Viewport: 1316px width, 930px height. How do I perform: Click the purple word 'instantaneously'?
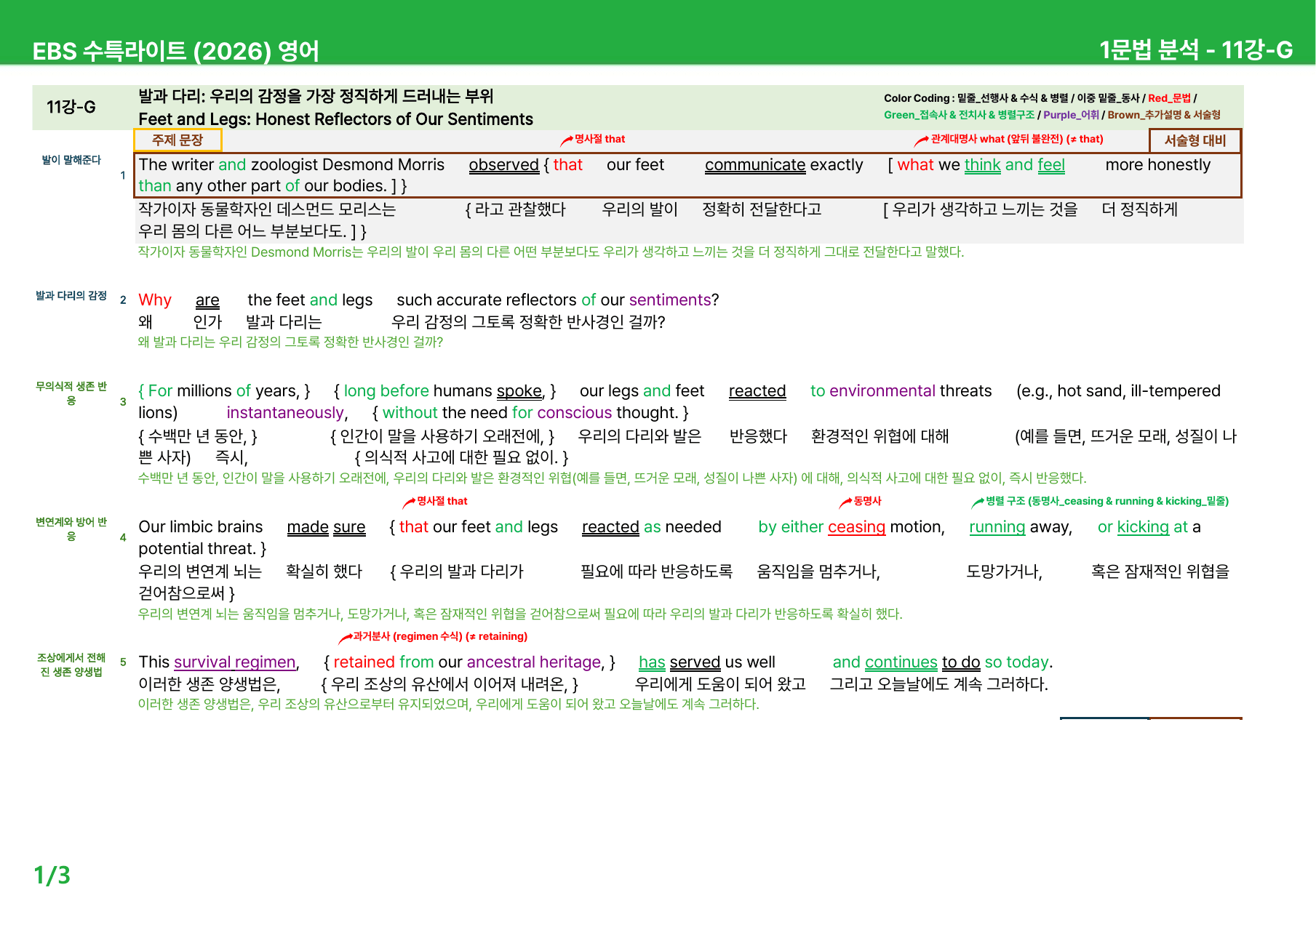[285, 413]
